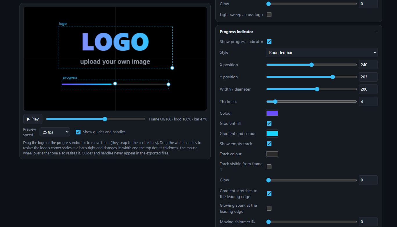Open the purple Colour swatch

272,113
